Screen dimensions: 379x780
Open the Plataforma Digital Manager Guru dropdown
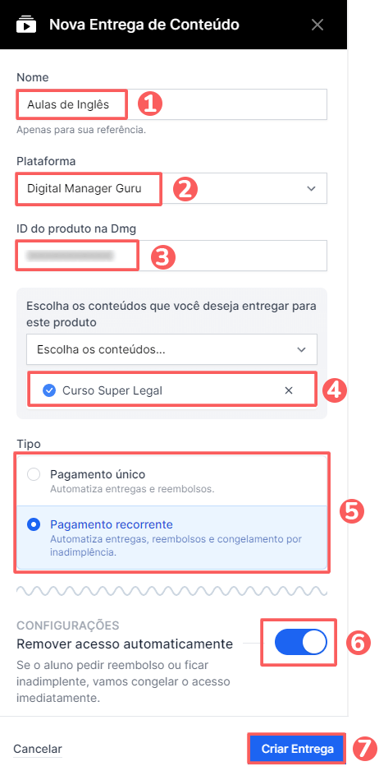[172, 188]
